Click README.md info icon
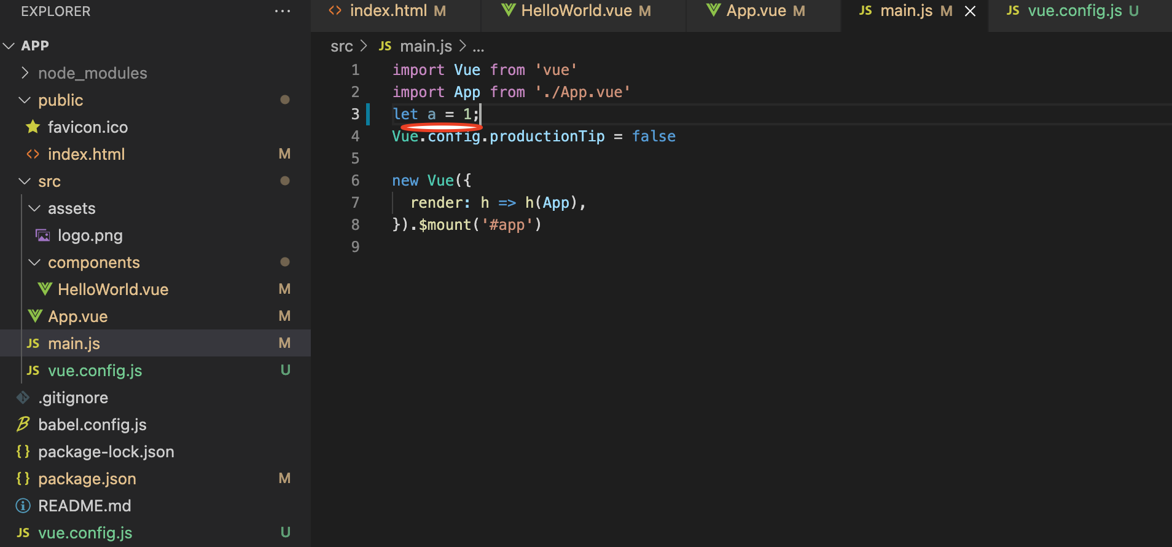The image size is (1172, 547). click(x=23, y=506)
